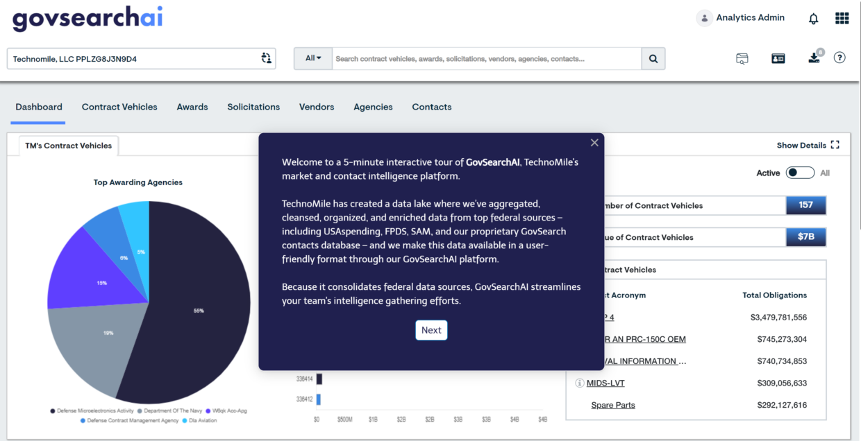
Task: Open the MIDS-LVT contract vehicle link
Action: pyautogui.click(x=605, y=383)
